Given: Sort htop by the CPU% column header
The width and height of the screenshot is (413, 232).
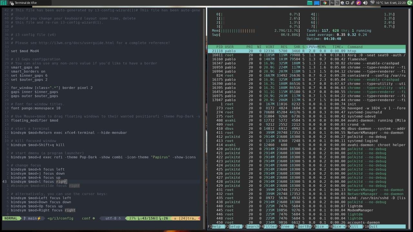Looking at the screenshot, I should tap(312, 47).
